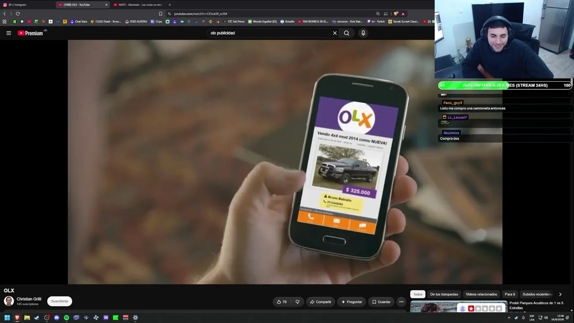Select the 'De tus búsquedas' chip
The height and width of the screenshot is (323, 574).
[x=444, y=294]
